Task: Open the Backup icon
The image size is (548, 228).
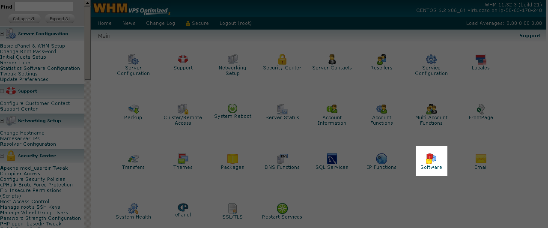Action: (133, 109)
